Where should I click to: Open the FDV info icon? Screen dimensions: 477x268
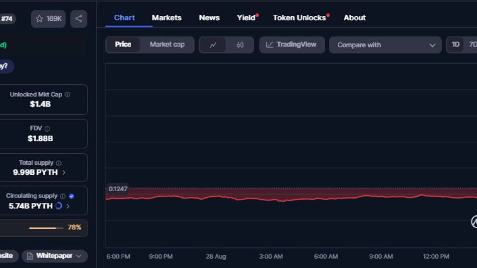point(47,129)
